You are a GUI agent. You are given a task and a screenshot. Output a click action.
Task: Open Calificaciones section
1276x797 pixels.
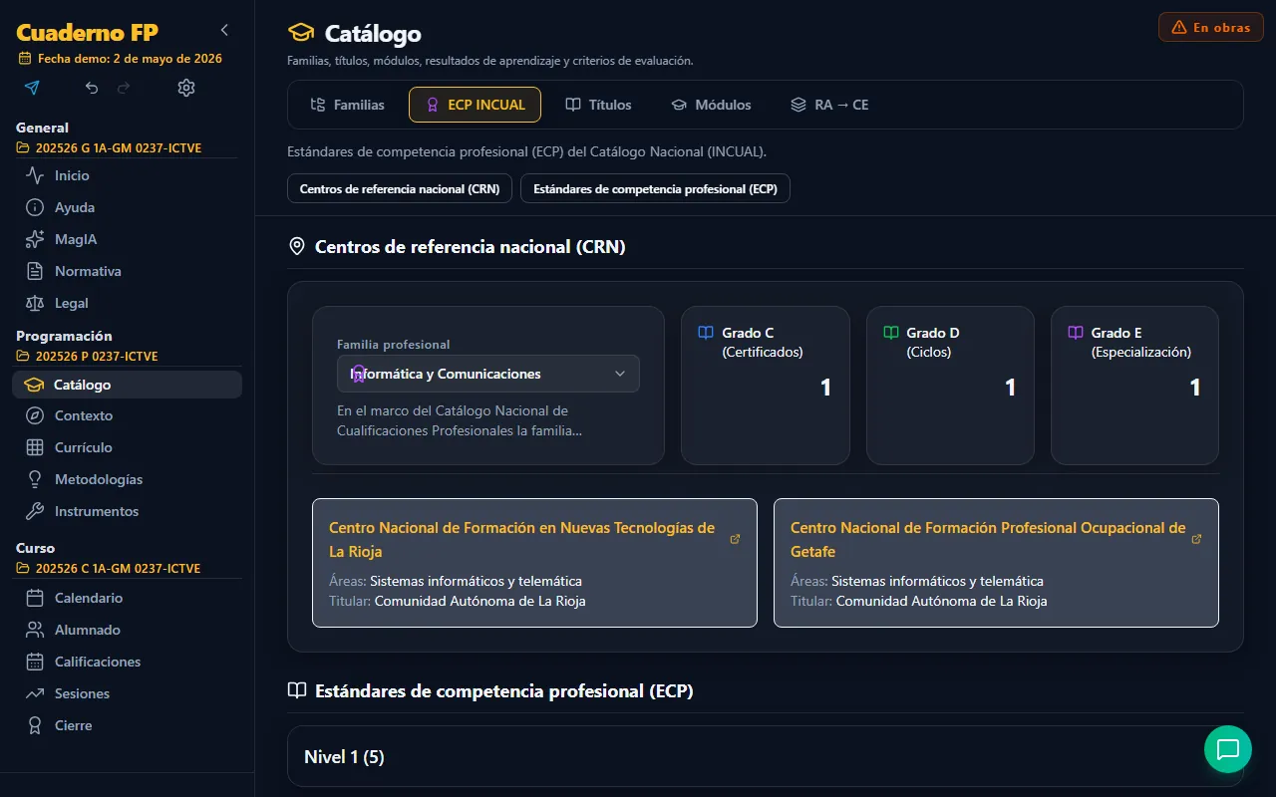tap(127, 662)
